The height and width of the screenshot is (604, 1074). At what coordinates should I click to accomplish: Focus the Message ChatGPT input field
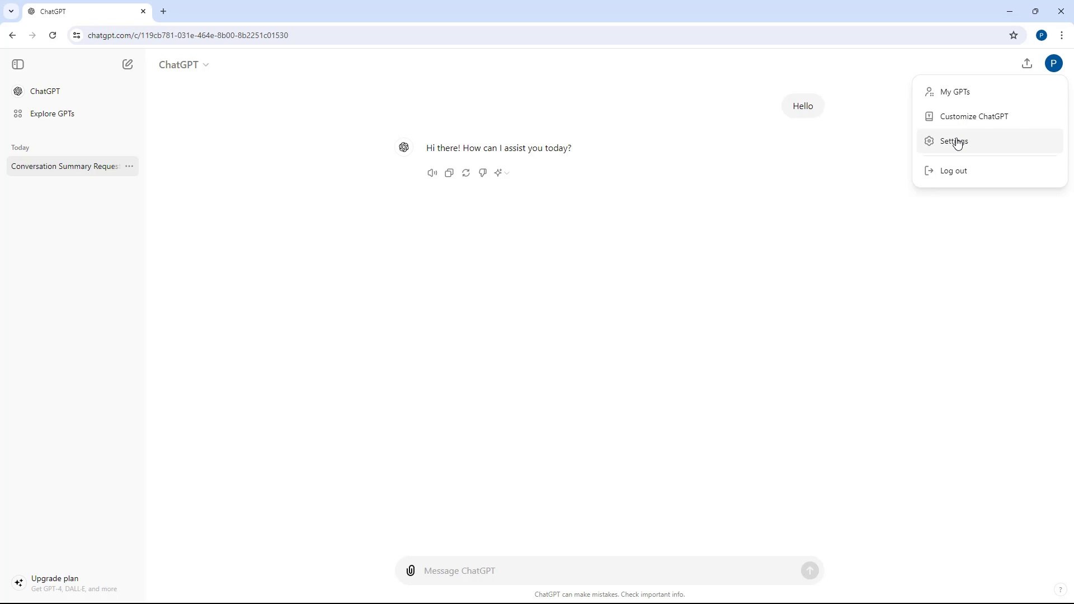(607, 570)
